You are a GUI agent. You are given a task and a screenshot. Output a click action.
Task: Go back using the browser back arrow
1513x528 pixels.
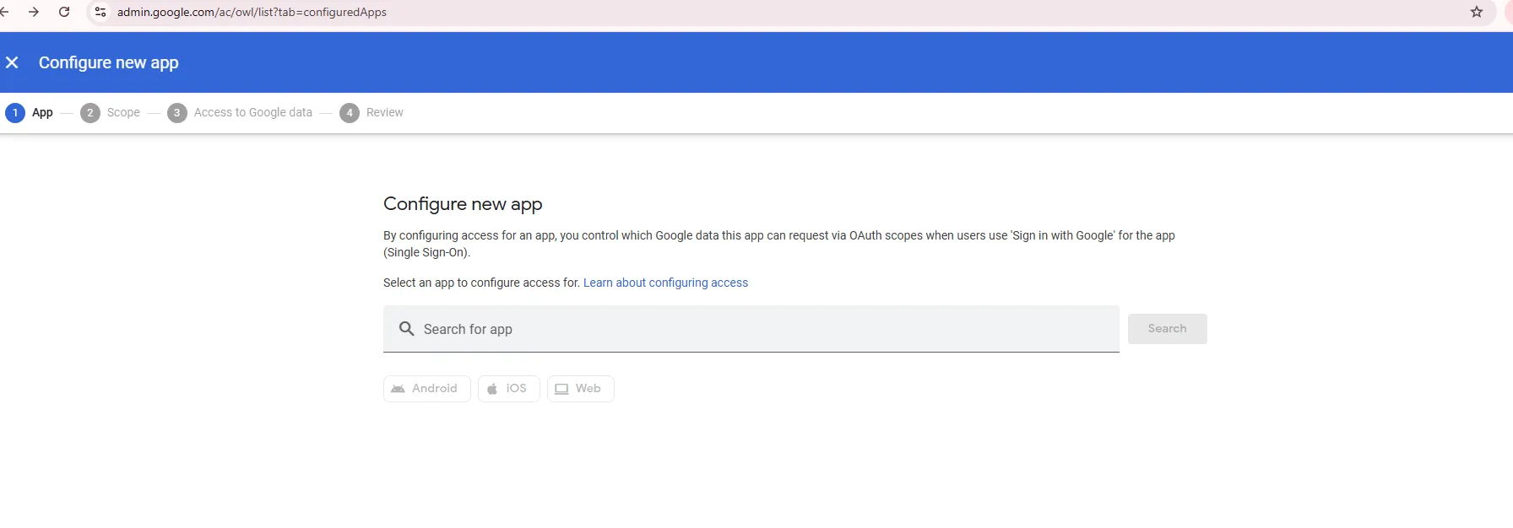coord(3,12)
